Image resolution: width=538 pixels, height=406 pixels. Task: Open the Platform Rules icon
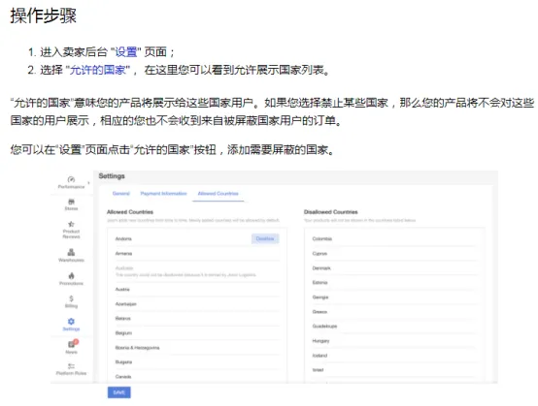click(71, 366)
